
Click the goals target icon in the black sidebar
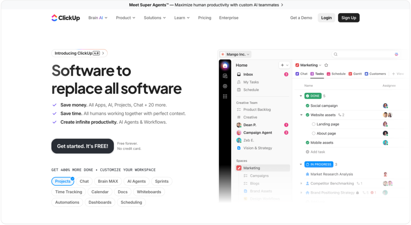pos(225,86)
